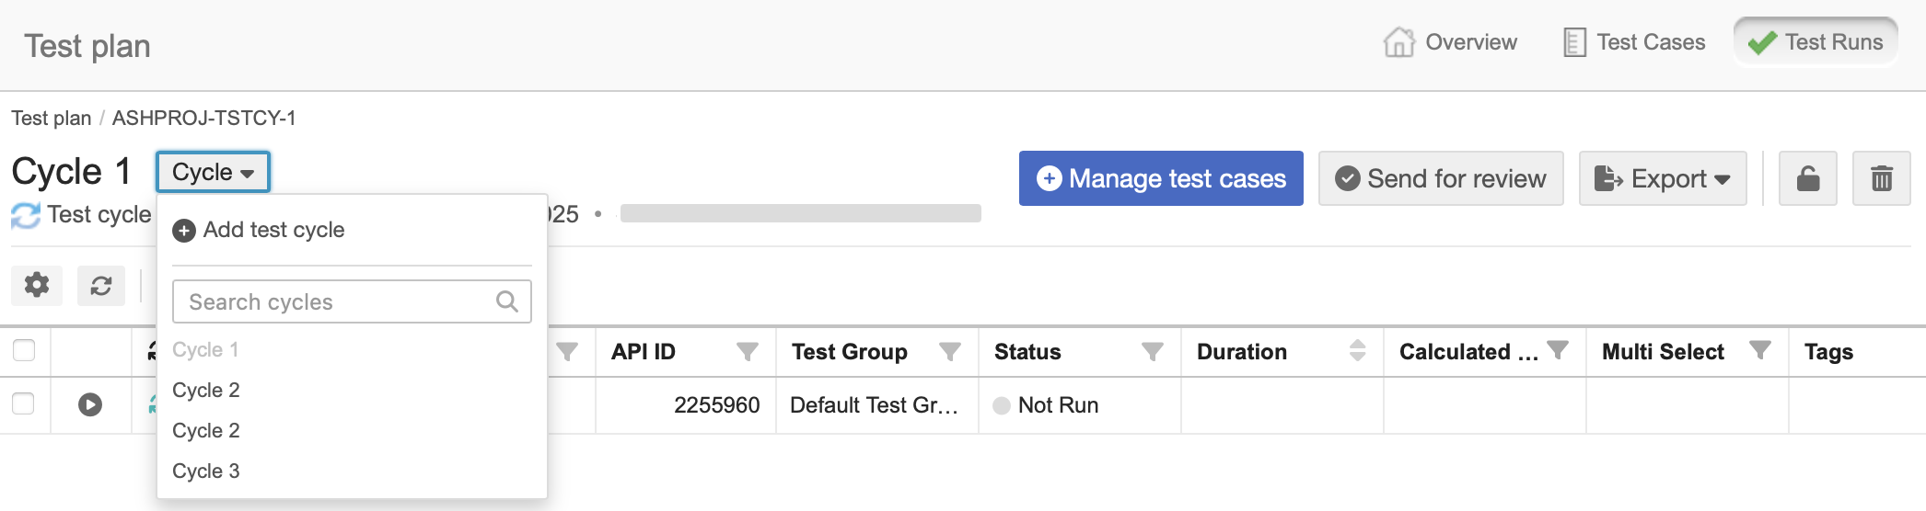
Task: Click the Overview house icon
Action: pos(1398,42)
